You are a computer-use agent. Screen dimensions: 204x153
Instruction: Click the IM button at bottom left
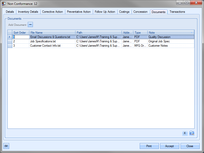point(6,146)
